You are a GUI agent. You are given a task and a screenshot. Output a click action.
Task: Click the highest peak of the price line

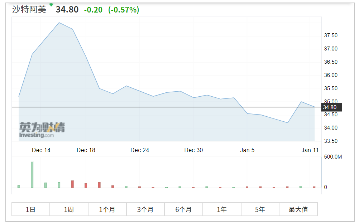coord(59,23)
